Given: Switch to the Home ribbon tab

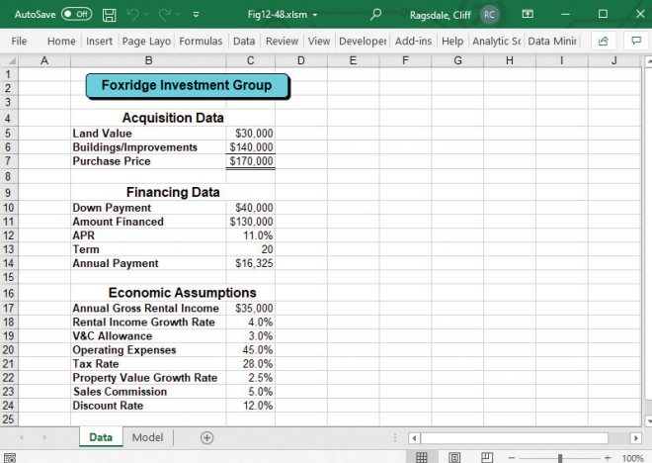Looking at the screenshot, I should click(61, 41).
